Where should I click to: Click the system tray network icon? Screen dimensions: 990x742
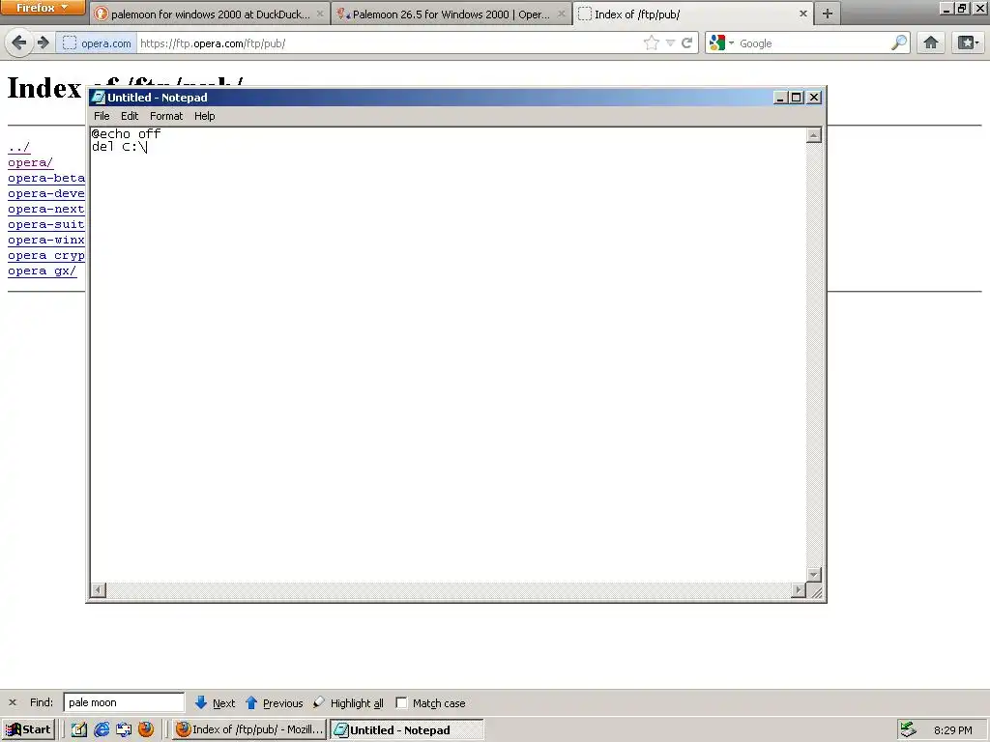908,730
